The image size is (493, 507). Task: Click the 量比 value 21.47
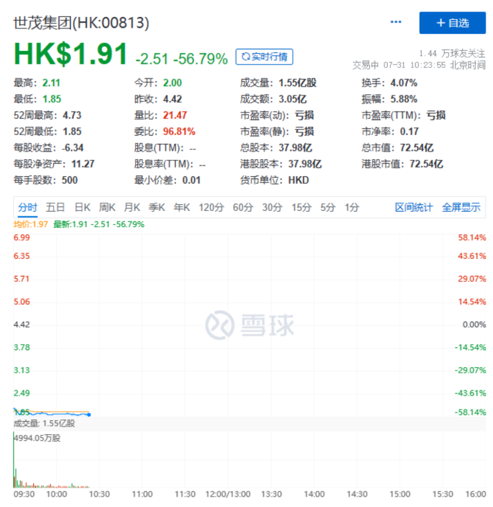point(175,115)
